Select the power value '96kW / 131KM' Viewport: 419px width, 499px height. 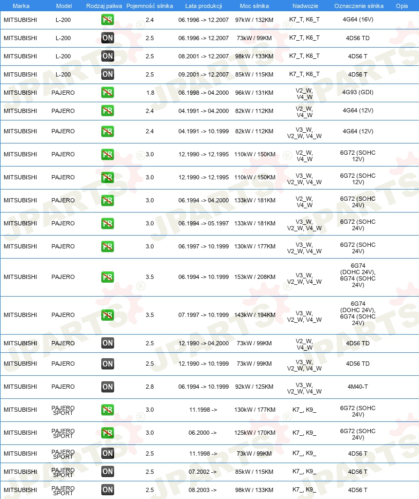[254, 93]
